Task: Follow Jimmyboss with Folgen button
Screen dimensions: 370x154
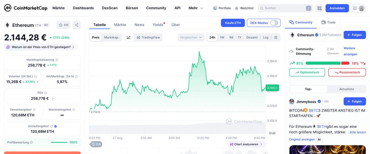Action: 355,101
